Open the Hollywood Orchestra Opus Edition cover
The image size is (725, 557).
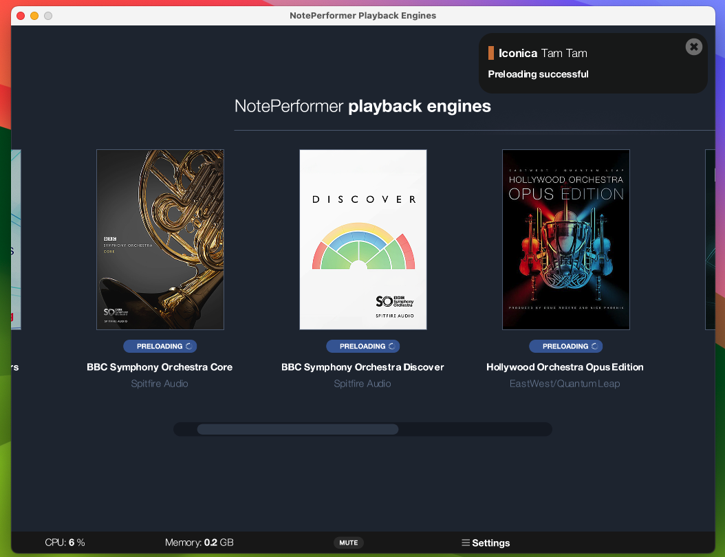566,239
